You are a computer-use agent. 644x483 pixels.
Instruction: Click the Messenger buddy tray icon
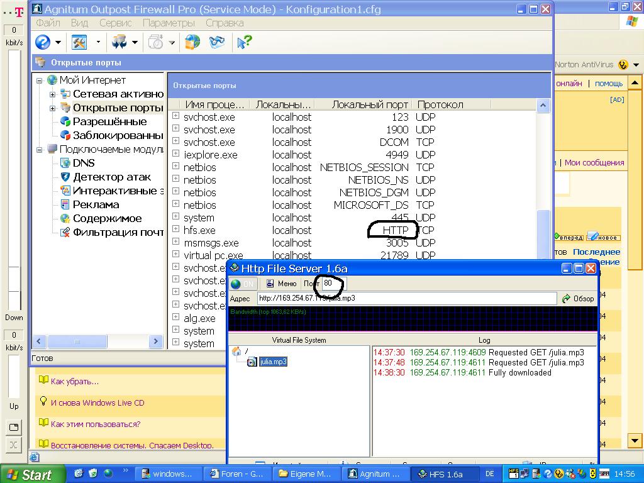570,474
